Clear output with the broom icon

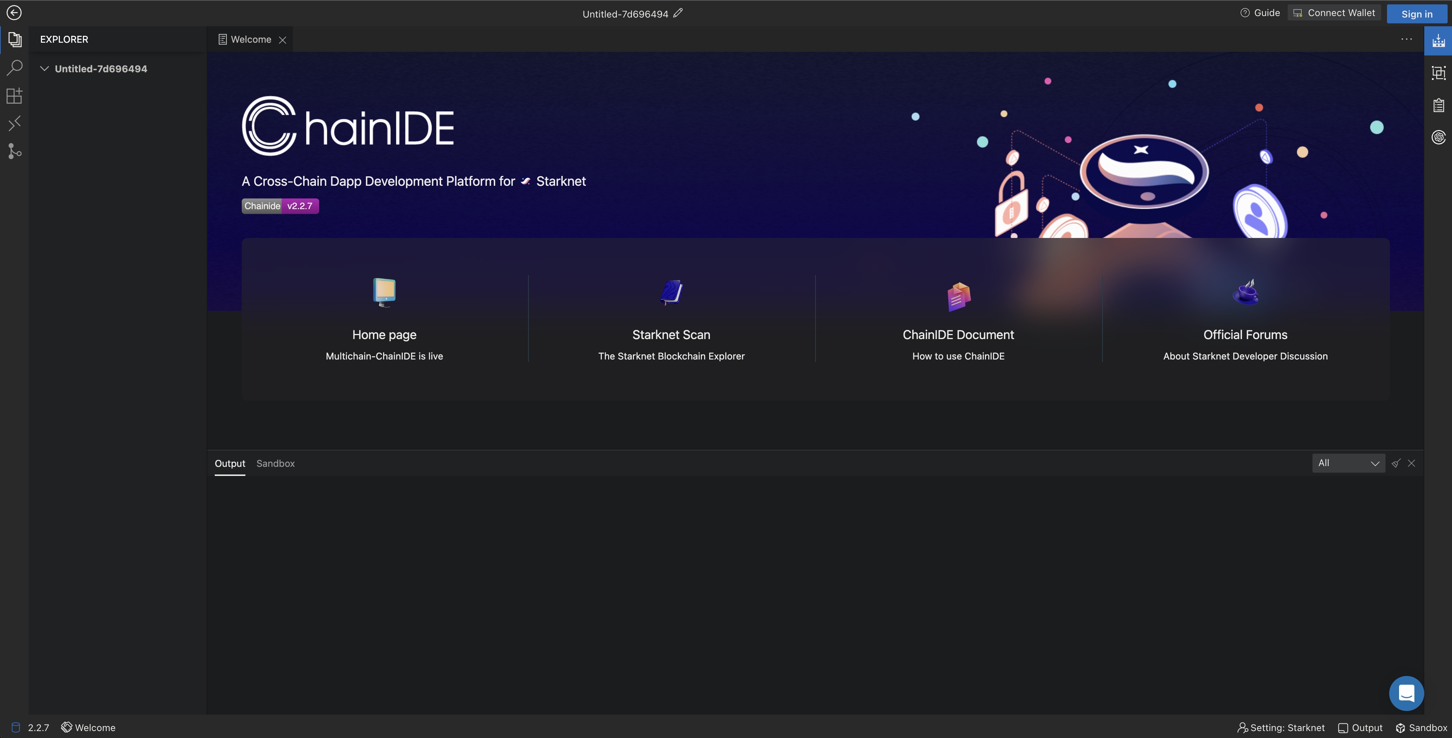pos(1396,463)
